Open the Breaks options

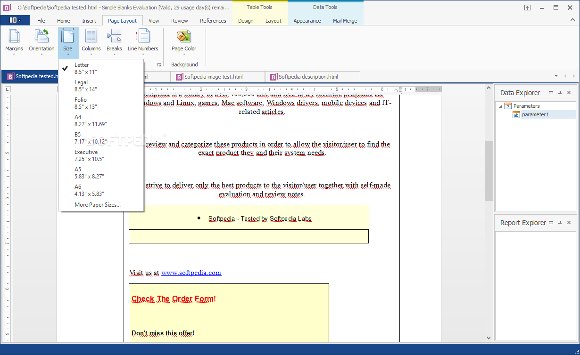pyautogui.click(x=114, y=42)
